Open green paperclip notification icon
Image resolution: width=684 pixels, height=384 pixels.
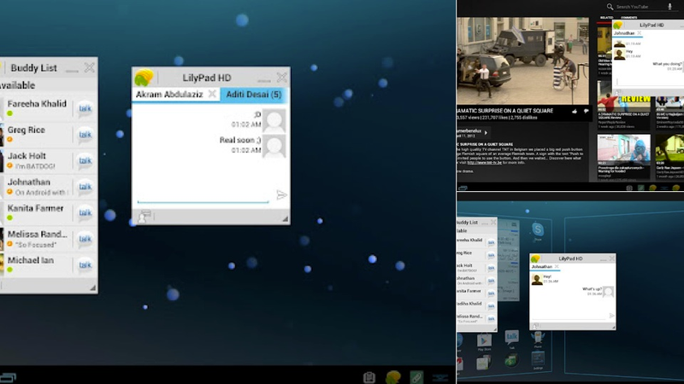(x=416, y=377)
